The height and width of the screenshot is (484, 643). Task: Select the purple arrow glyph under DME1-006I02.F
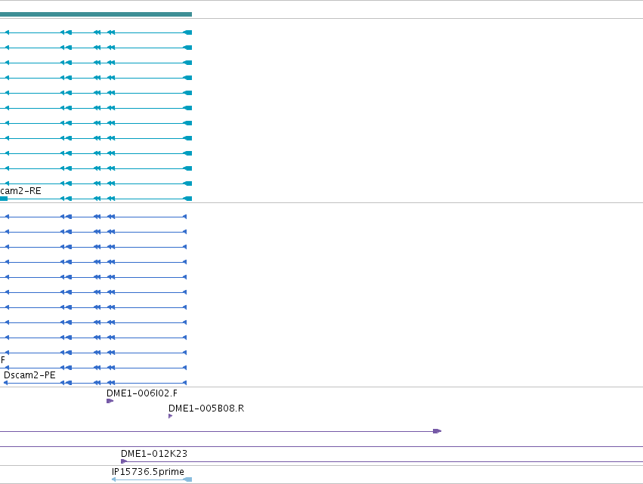(x=110, y=401)
